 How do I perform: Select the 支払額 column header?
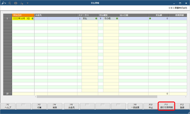159,15
